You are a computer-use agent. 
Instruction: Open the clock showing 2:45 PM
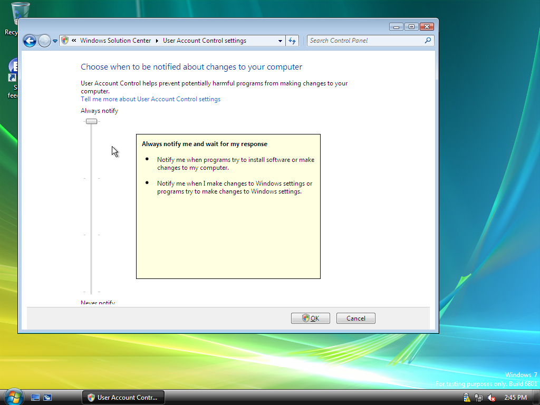515,398
